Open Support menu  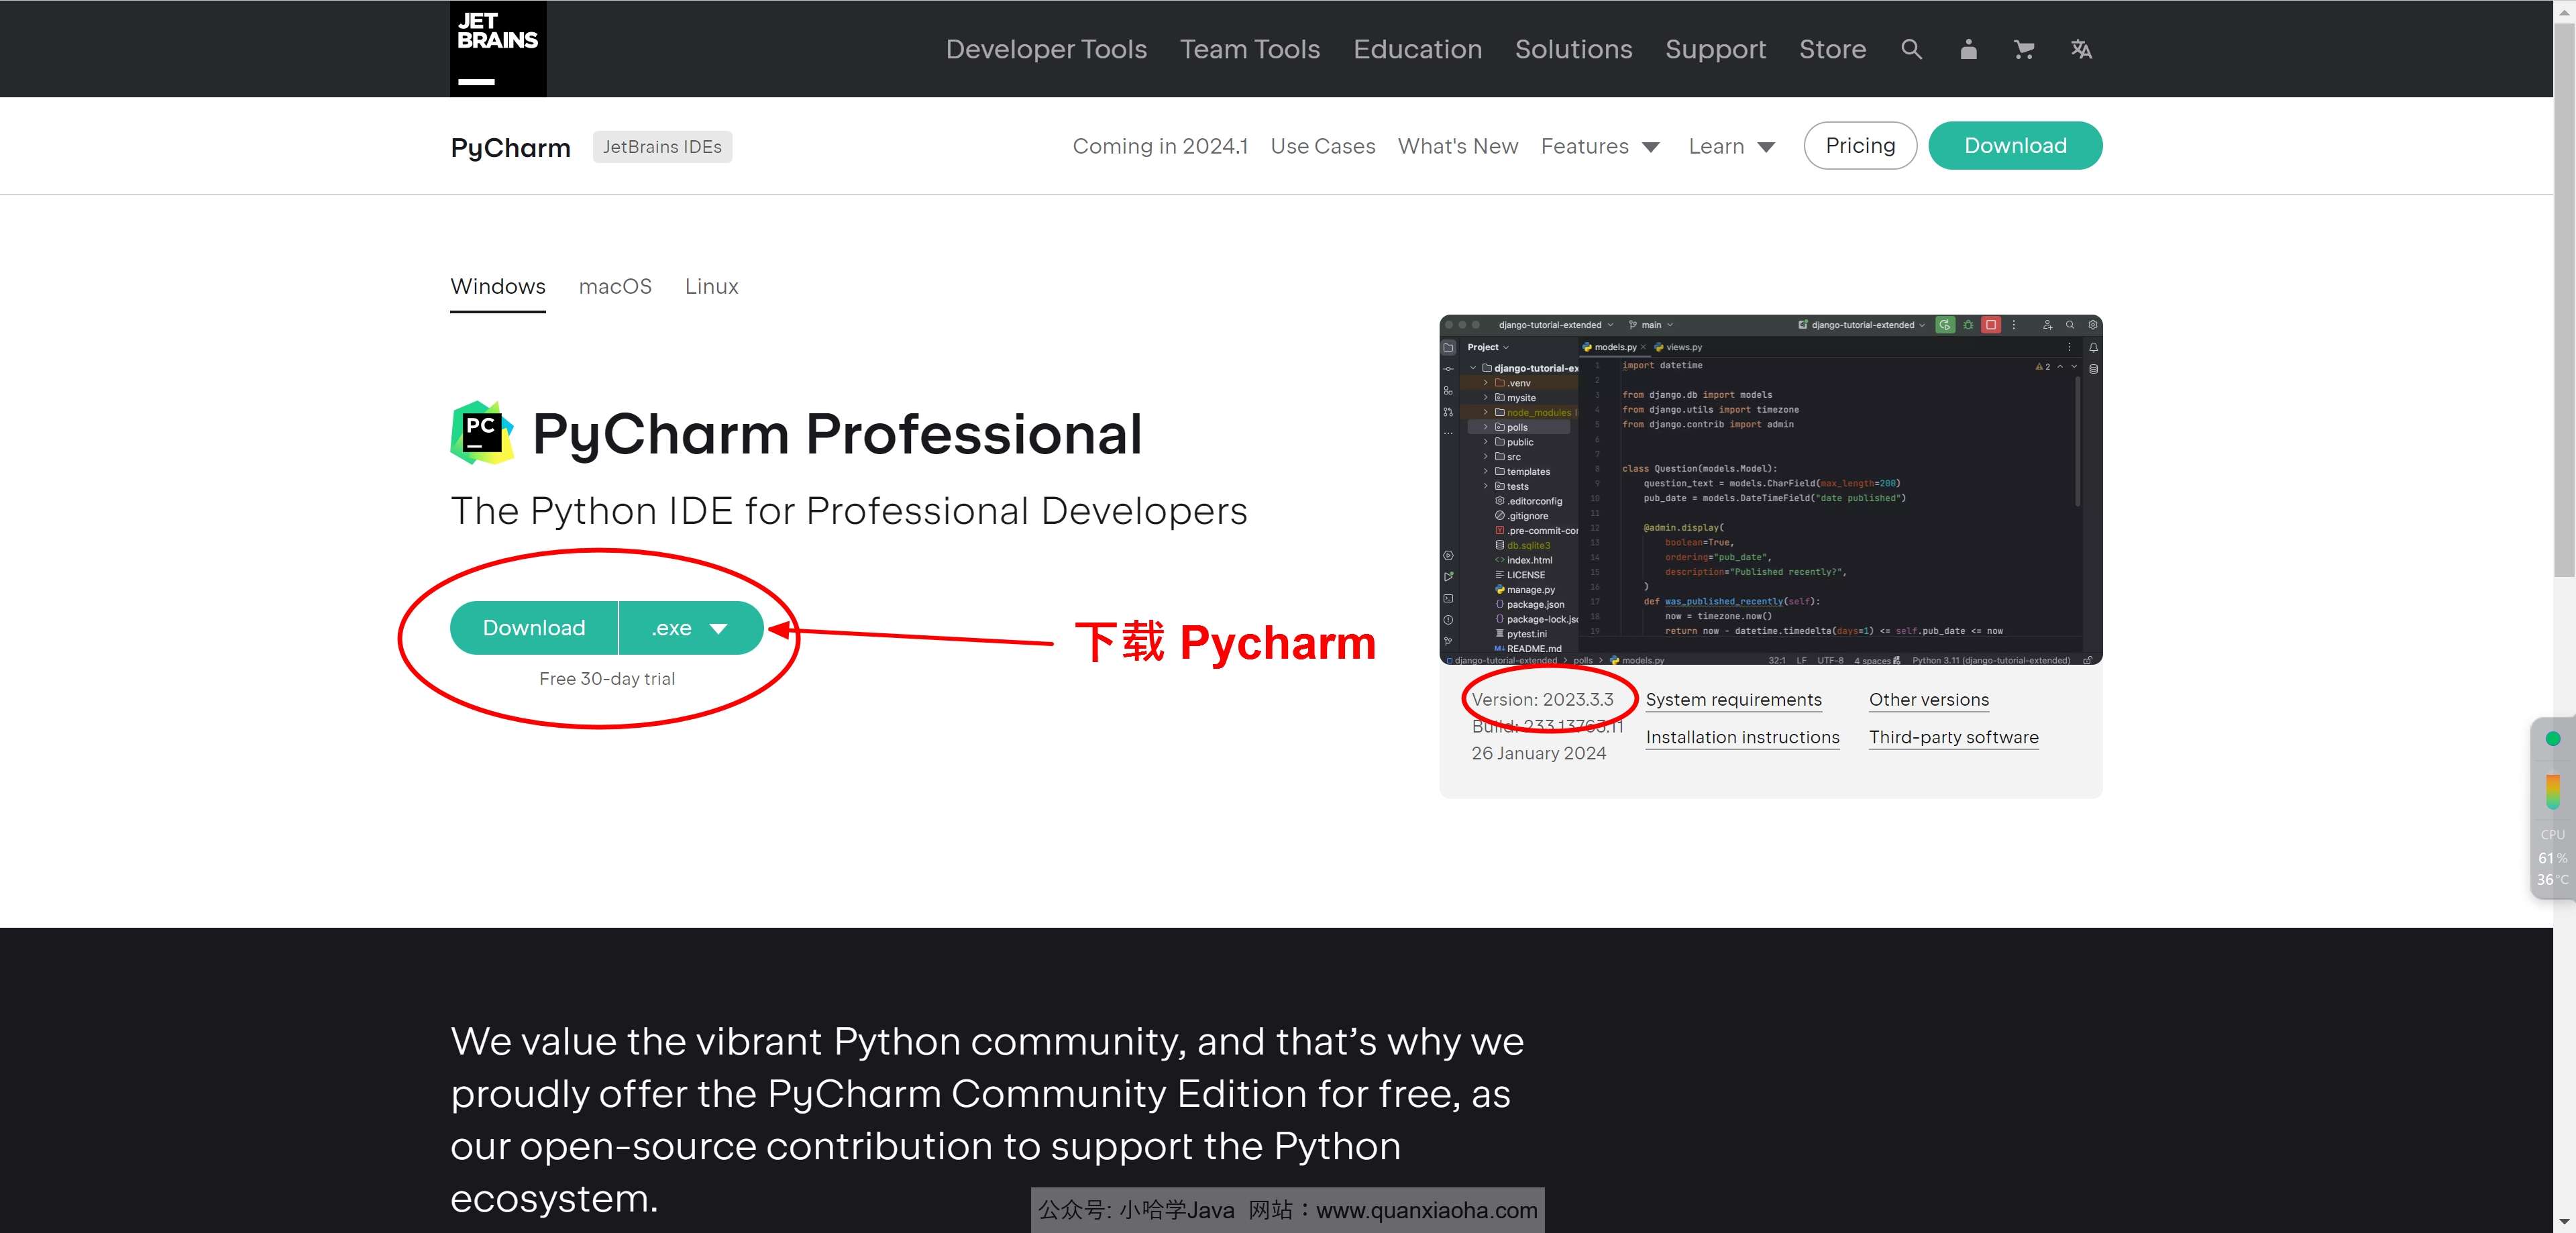pos(1715,49)
